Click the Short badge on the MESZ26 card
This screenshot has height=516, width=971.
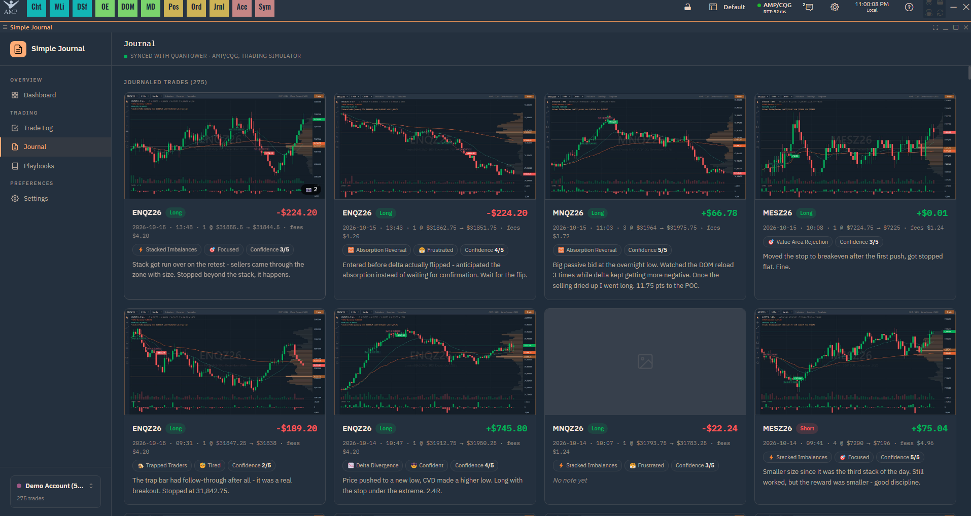point(807,428)
